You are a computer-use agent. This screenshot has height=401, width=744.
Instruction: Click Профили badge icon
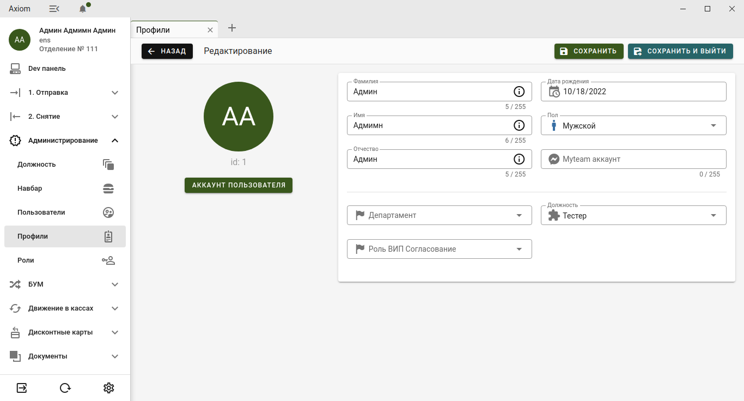[108, 236]
